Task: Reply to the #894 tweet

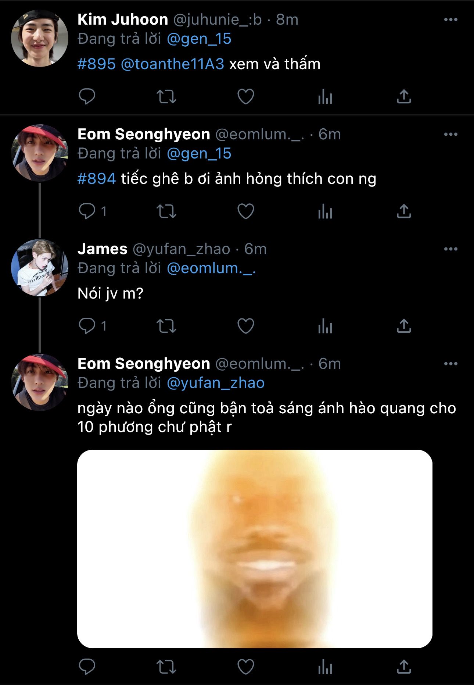Action: point(87,211)
